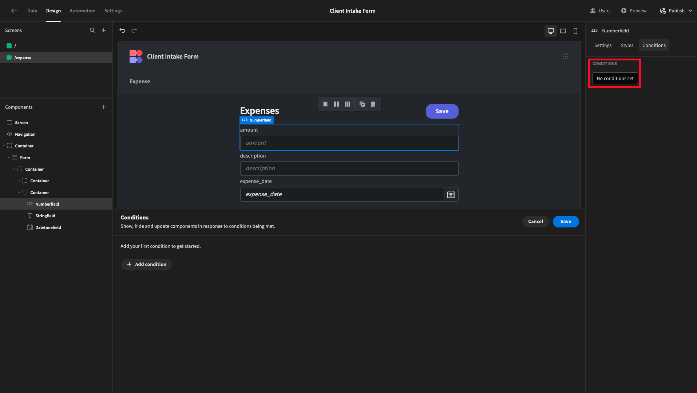Click the description input field
This screenshot has width=697, height=393.
pos(349,168)
